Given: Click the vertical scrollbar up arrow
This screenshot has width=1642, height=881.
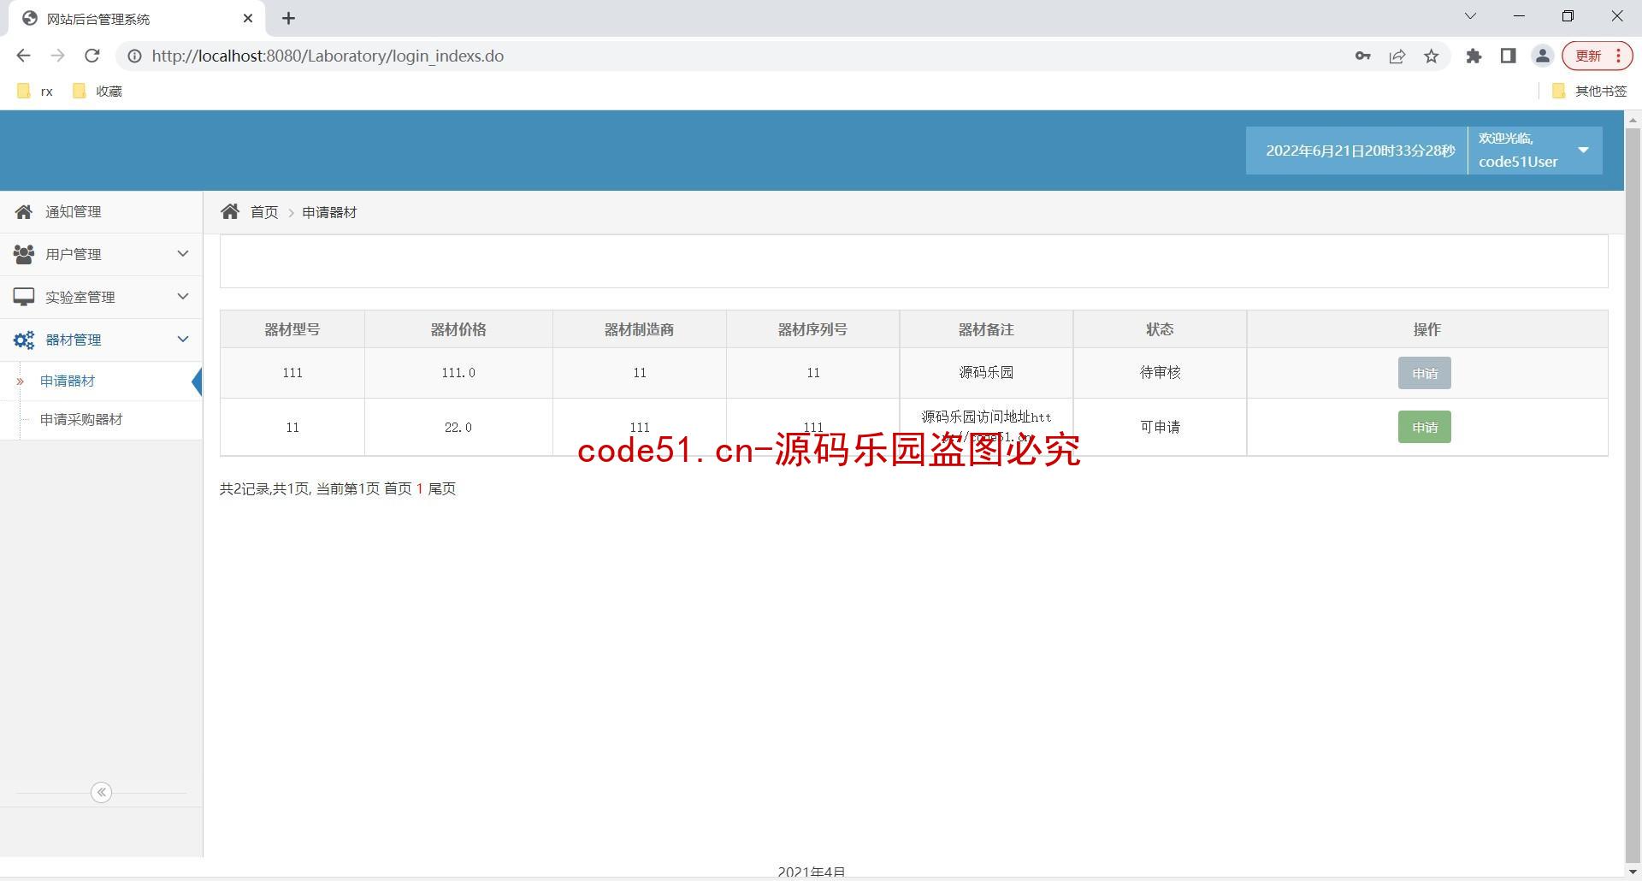Looking at the screenshot, I should click(x=1633, y=121).
